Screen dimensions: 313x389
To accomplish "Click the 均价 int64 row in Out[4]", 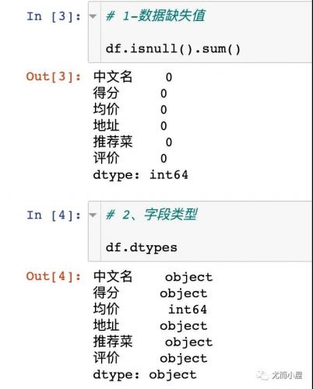I will coord(150,309).
